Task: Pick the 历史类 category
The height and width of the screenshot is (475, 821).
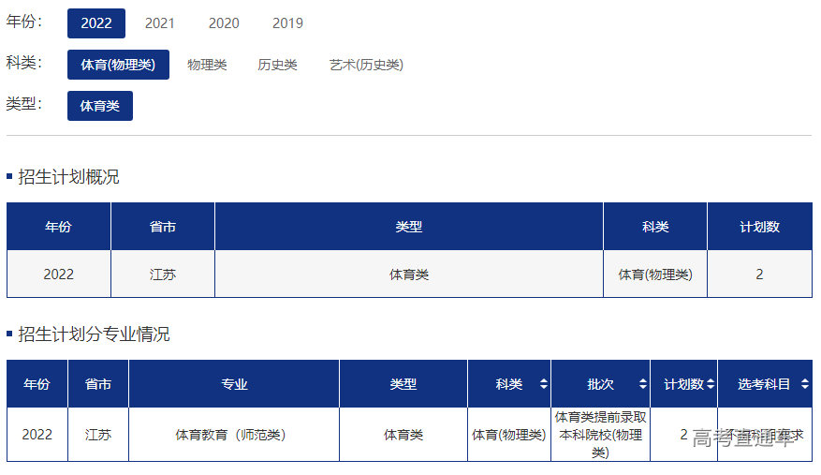Action: 277,65
